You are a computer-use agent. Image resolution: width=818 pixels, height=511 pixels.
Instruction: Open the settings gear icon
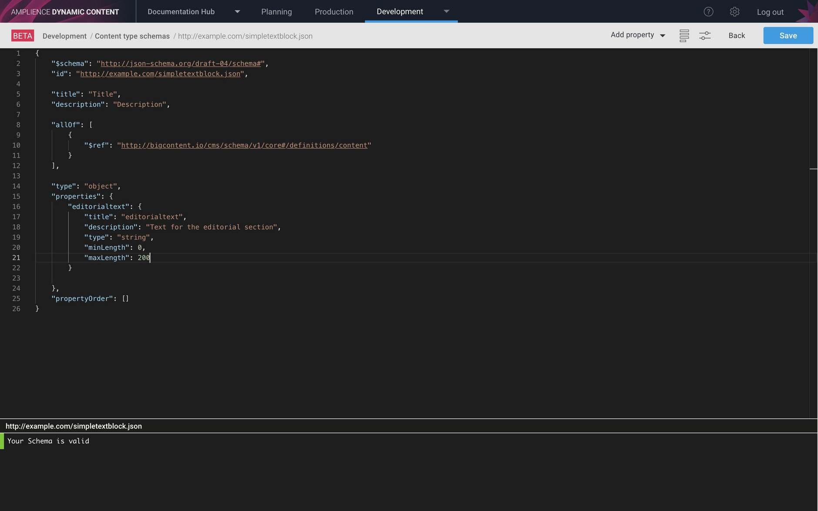(735, 12)
